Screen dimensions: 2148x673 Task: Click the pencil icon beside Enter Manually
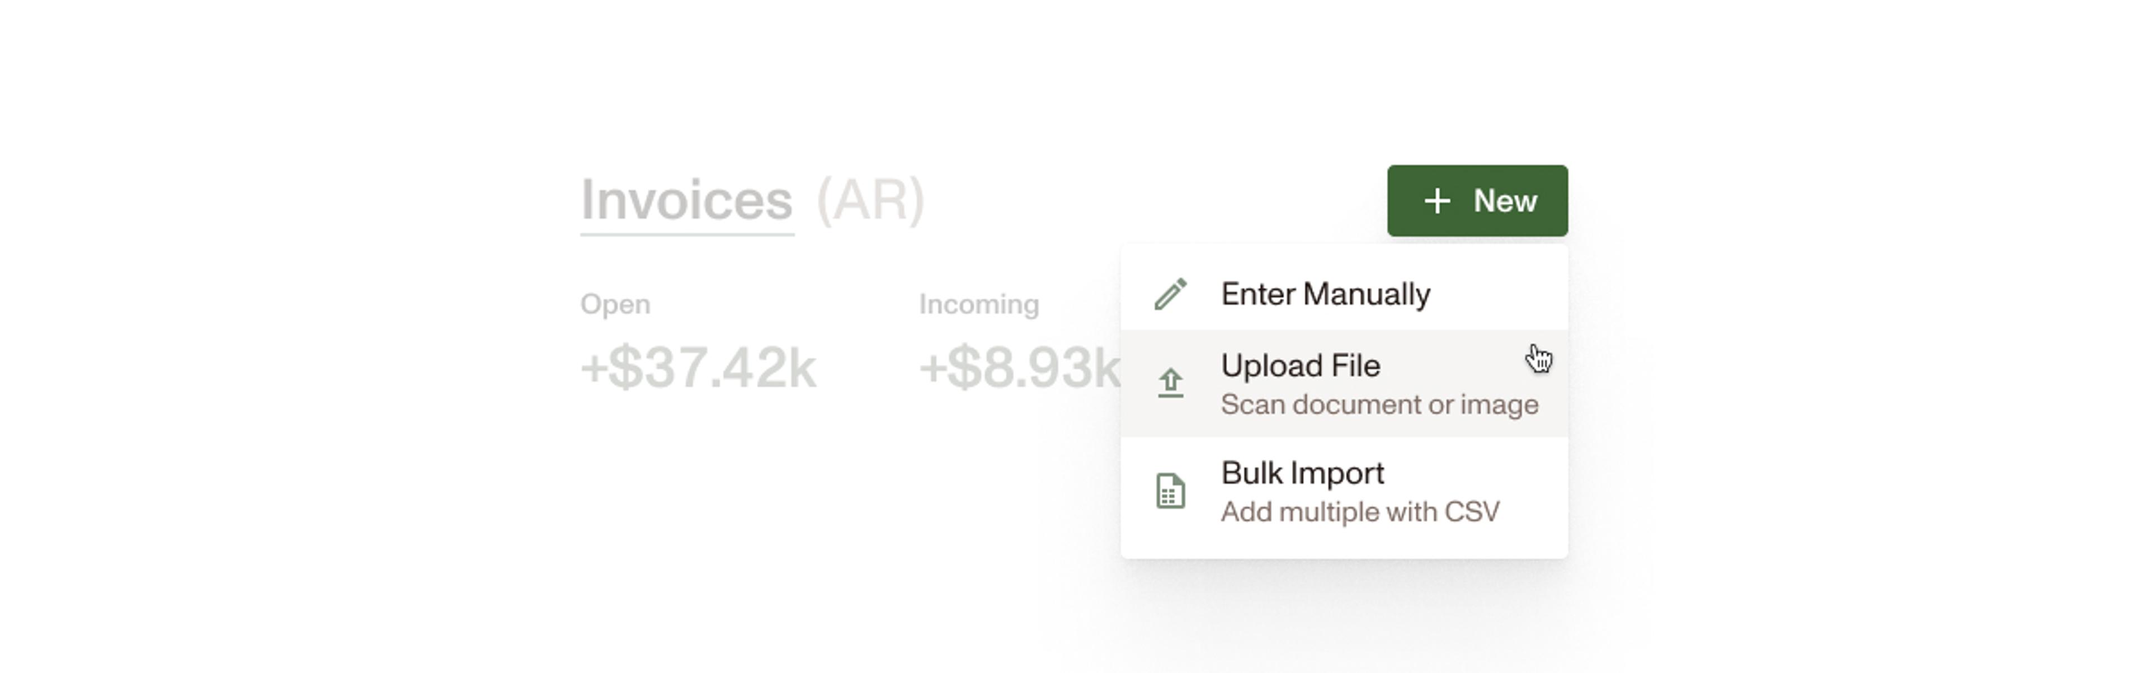click(x=1170, y=294)
